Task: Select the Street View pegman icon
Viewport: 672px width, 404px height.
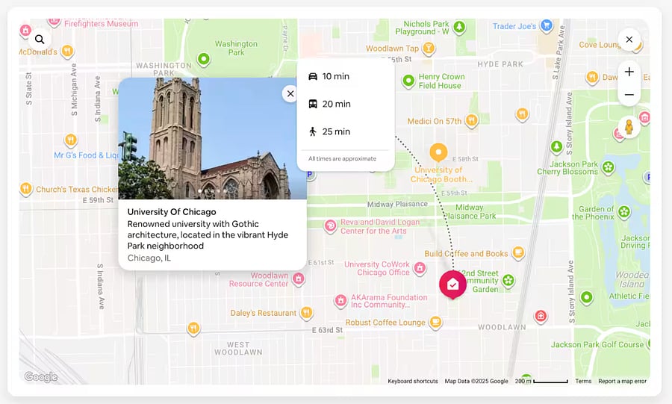Action: point(629,127)
